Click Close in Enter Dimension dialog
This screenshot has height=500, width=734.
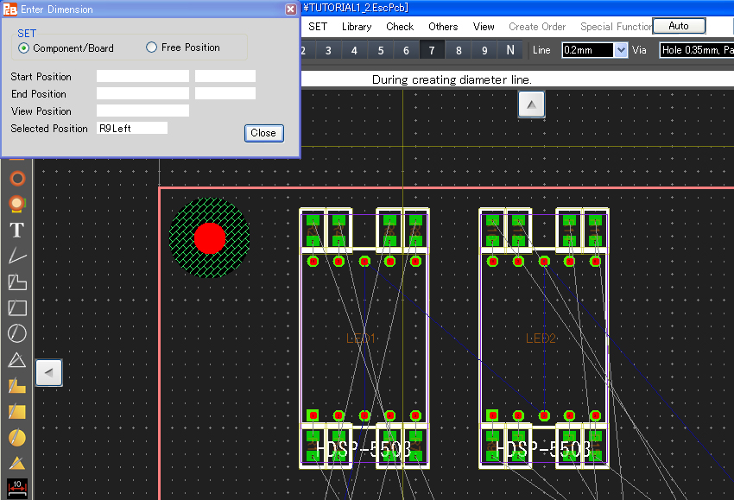(263, 133)
